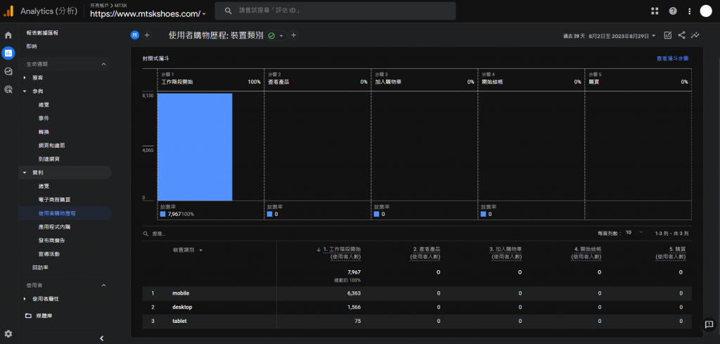Click the sort arrow on 工作階段開始 column

319,250
